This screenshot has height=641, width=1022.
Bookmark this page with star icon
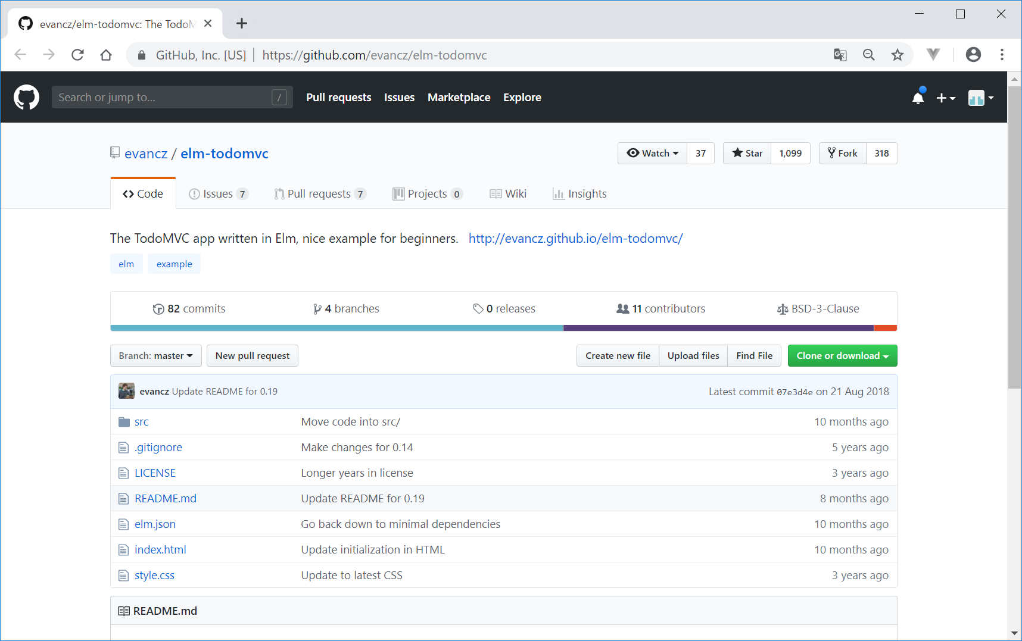897,55
